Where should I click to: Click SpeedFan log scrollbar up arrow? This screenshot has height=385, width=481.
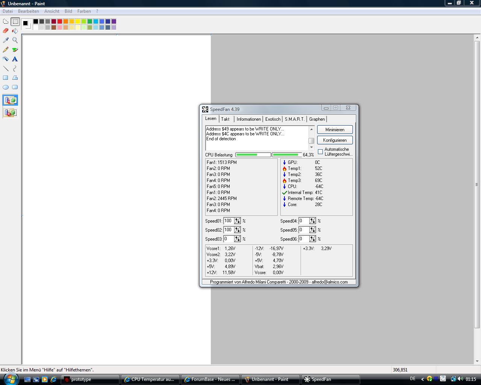coord(312,129)
